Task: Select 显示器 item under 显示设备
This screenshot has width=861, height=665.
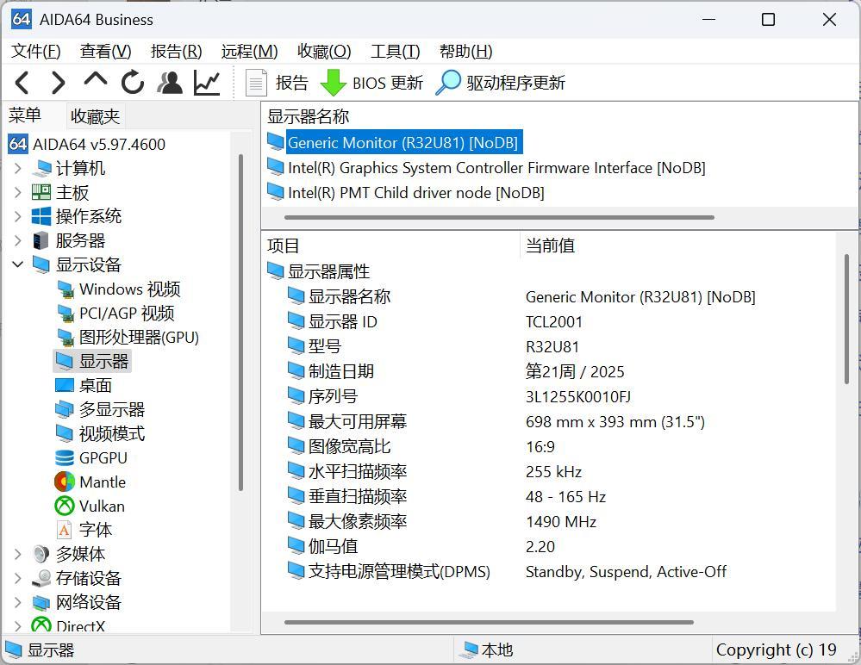Action: [92, 361]
